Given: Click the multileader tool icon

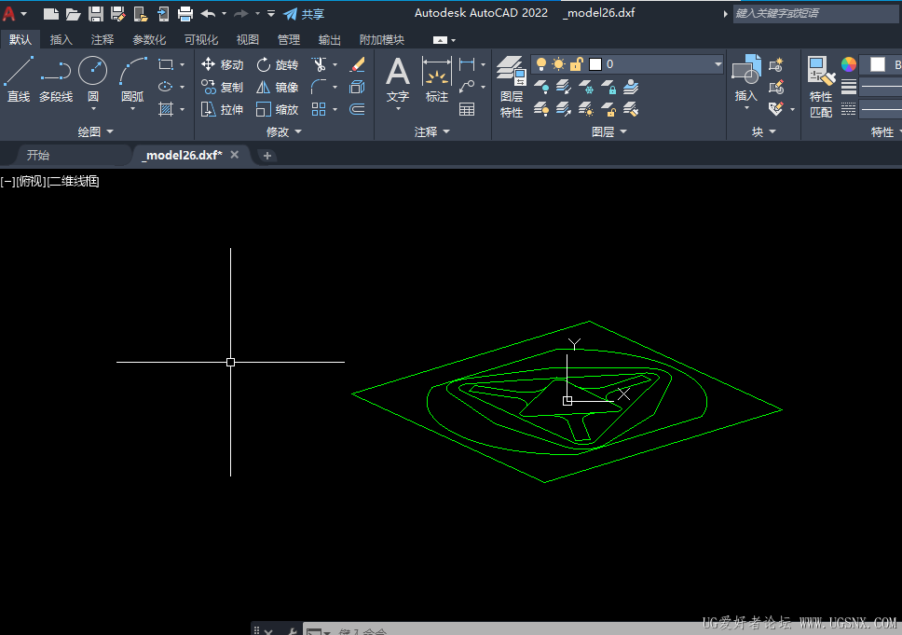Looking at the screenshot, I should [467, 87].
